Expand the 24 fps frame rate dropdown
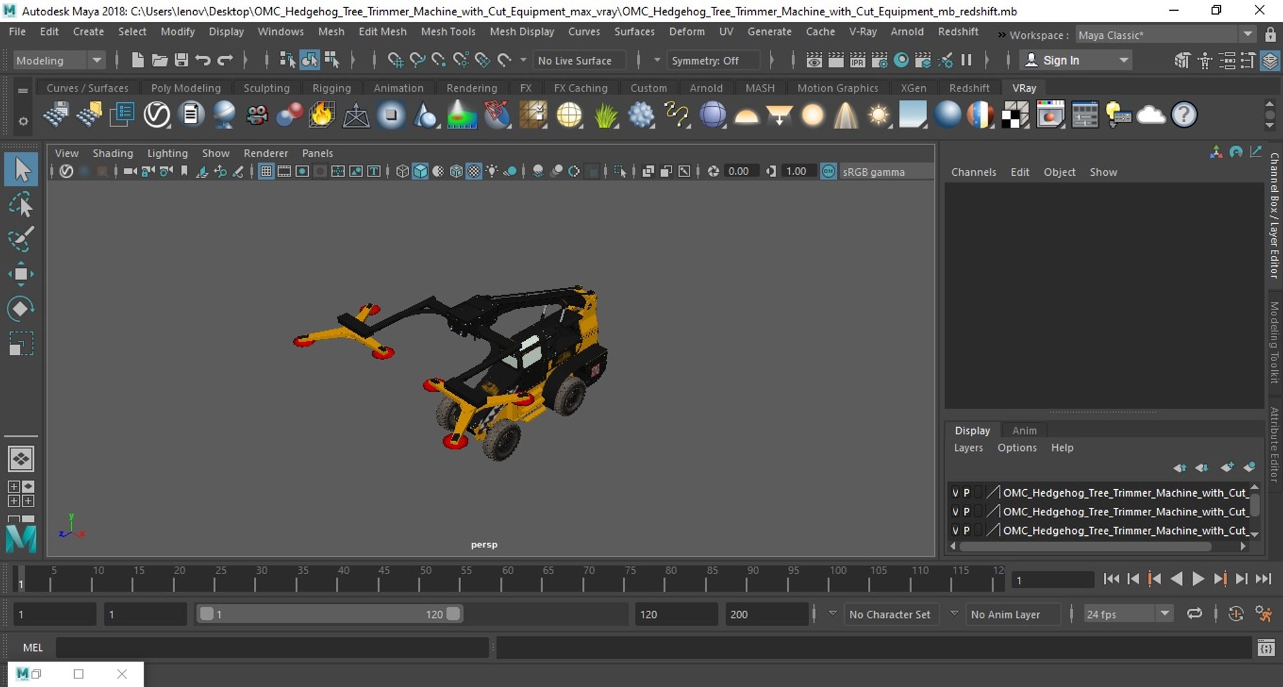The image size is (1283, 687). coord(1164,613)
